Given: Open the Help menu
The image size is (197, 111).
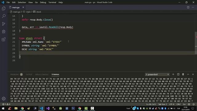Looking at the screenshot, I should tap(61, 2).
